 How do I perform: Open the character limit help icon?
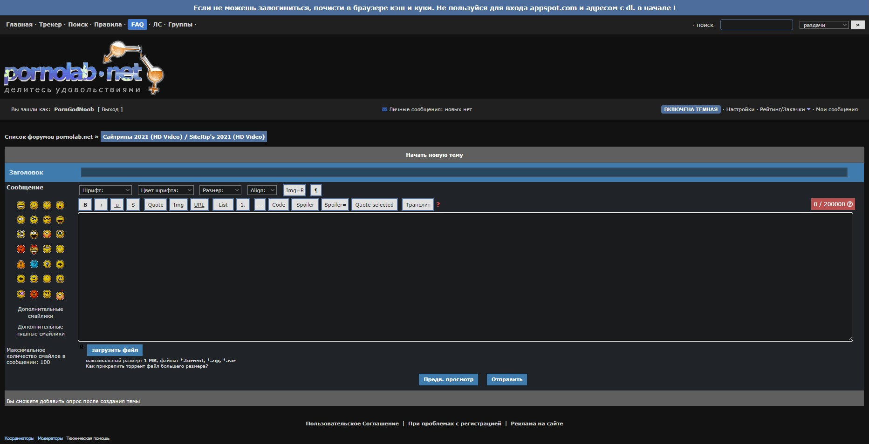(x=850, y=204)
